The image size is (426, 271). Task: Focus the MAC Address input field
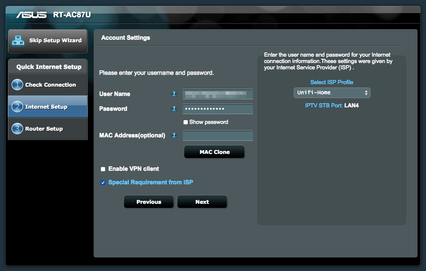[x=218, y=135]
